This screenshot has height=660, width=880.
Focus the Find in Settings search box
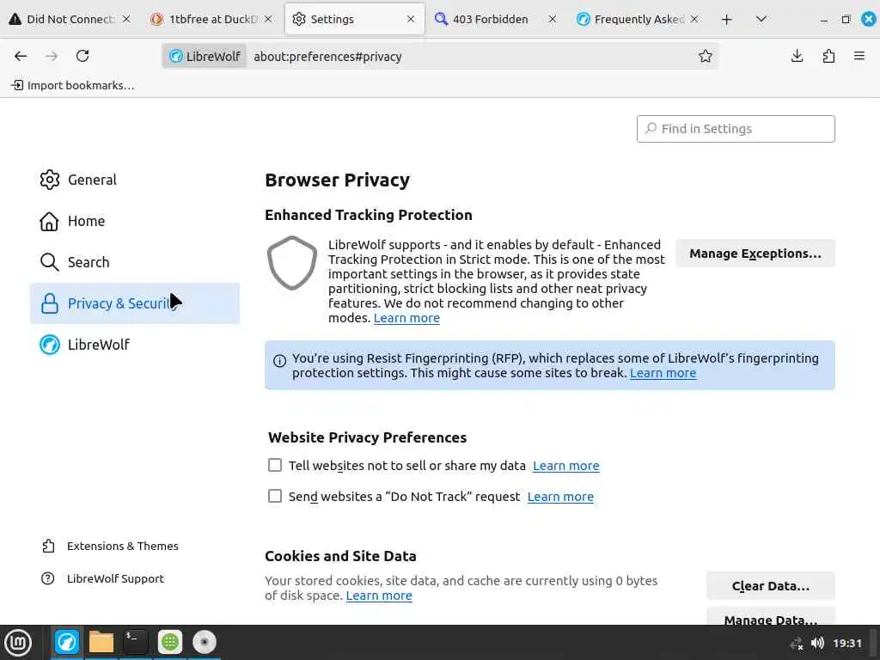click(x=736, y=129)
